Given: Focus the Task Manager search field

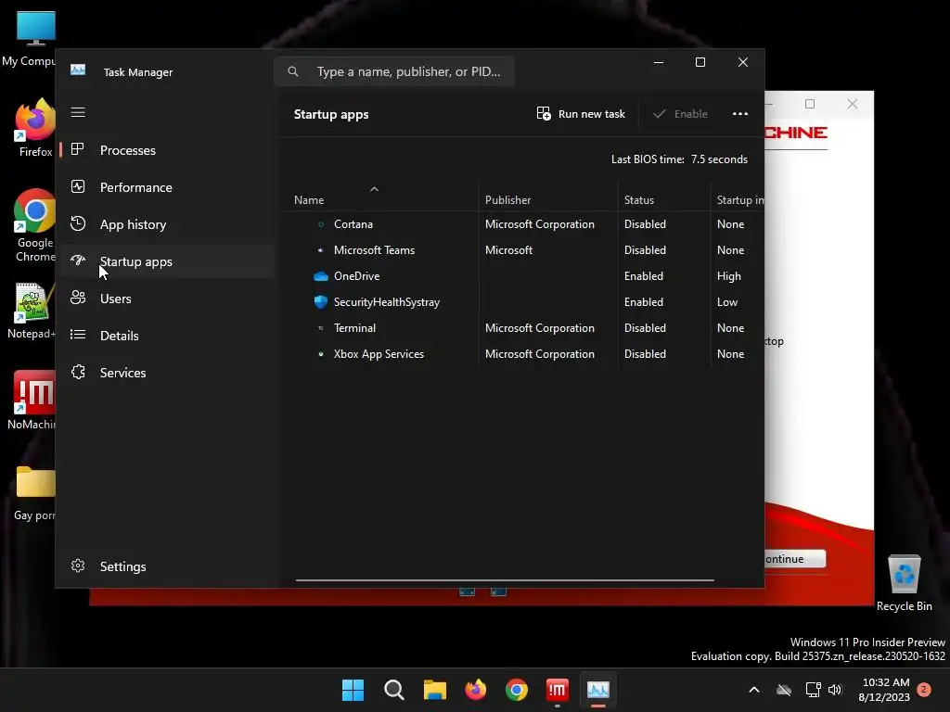Looking at the screenshot, I should coord(394,71).
